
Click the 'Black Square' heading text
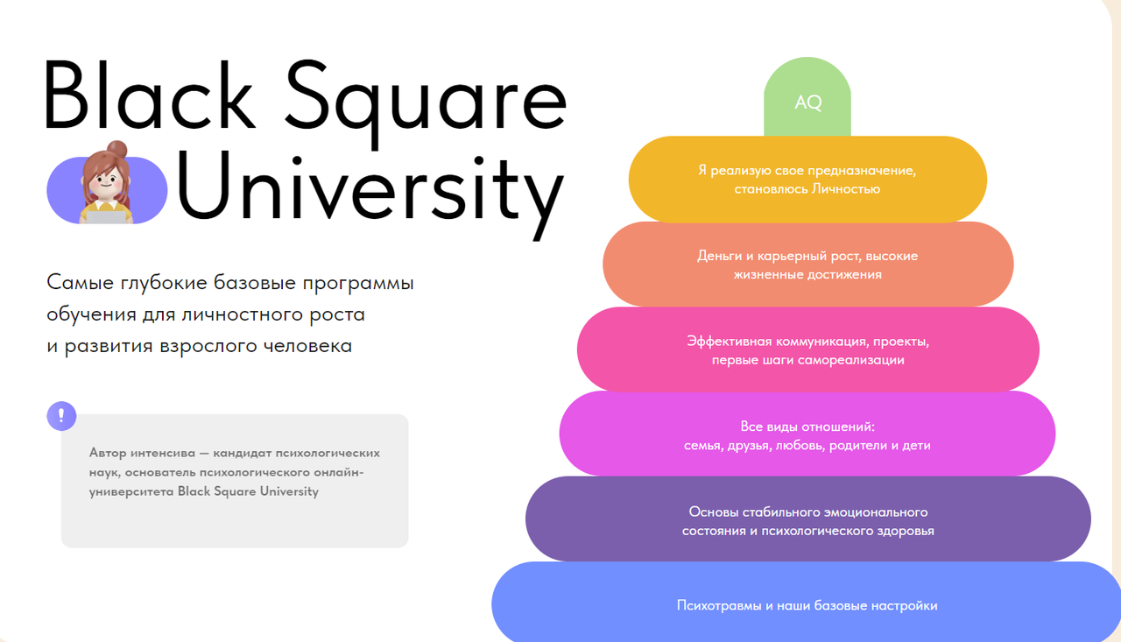[305, 96]
